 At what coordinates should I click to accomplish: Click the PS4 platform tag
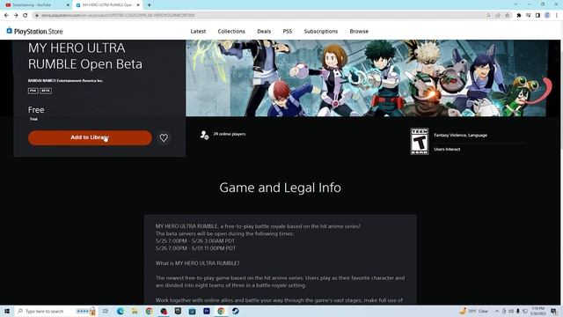[x=33, y=91]
